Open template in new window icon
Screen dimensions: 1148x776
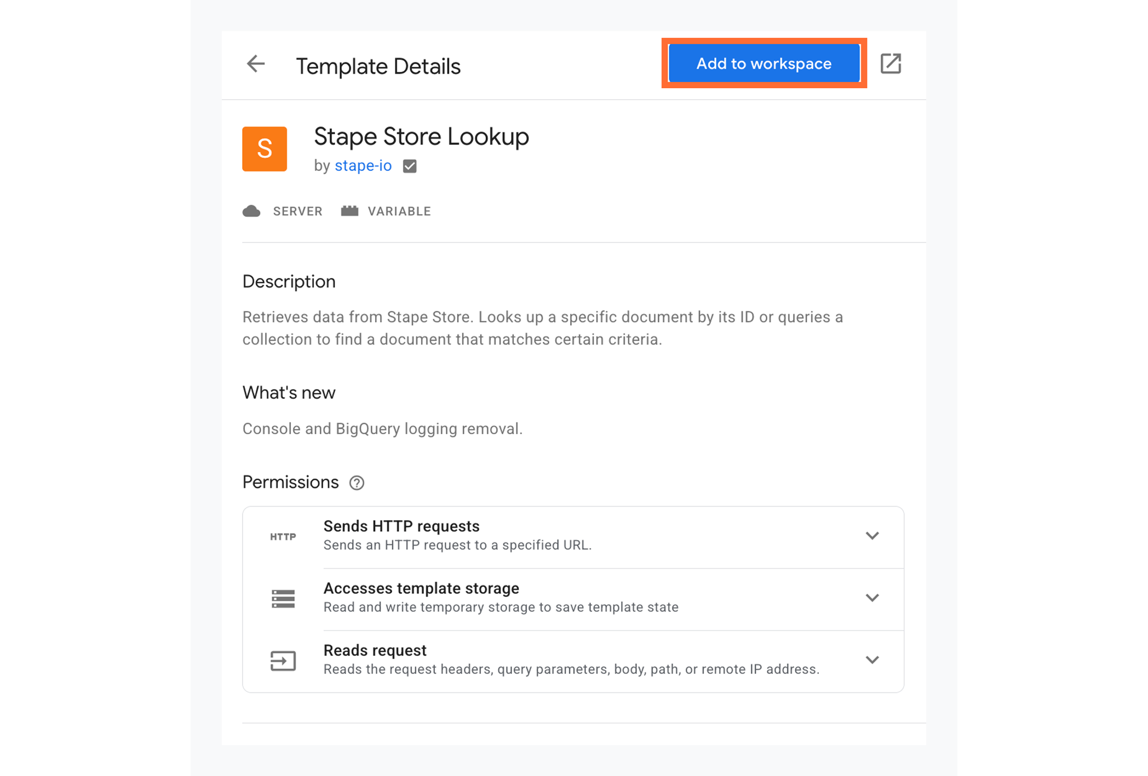[890, 64]
